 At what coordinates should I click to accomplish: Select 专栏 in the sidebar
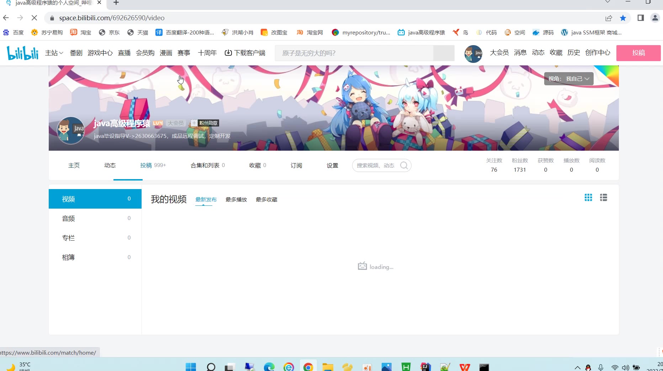point(95,238)
